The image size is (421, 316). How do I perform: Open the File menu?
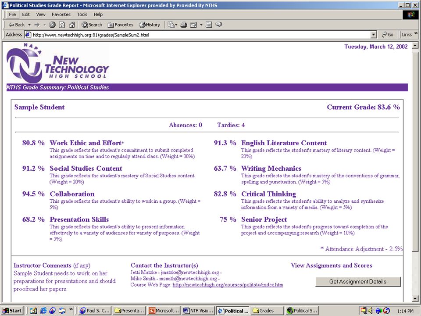point(12,14)
